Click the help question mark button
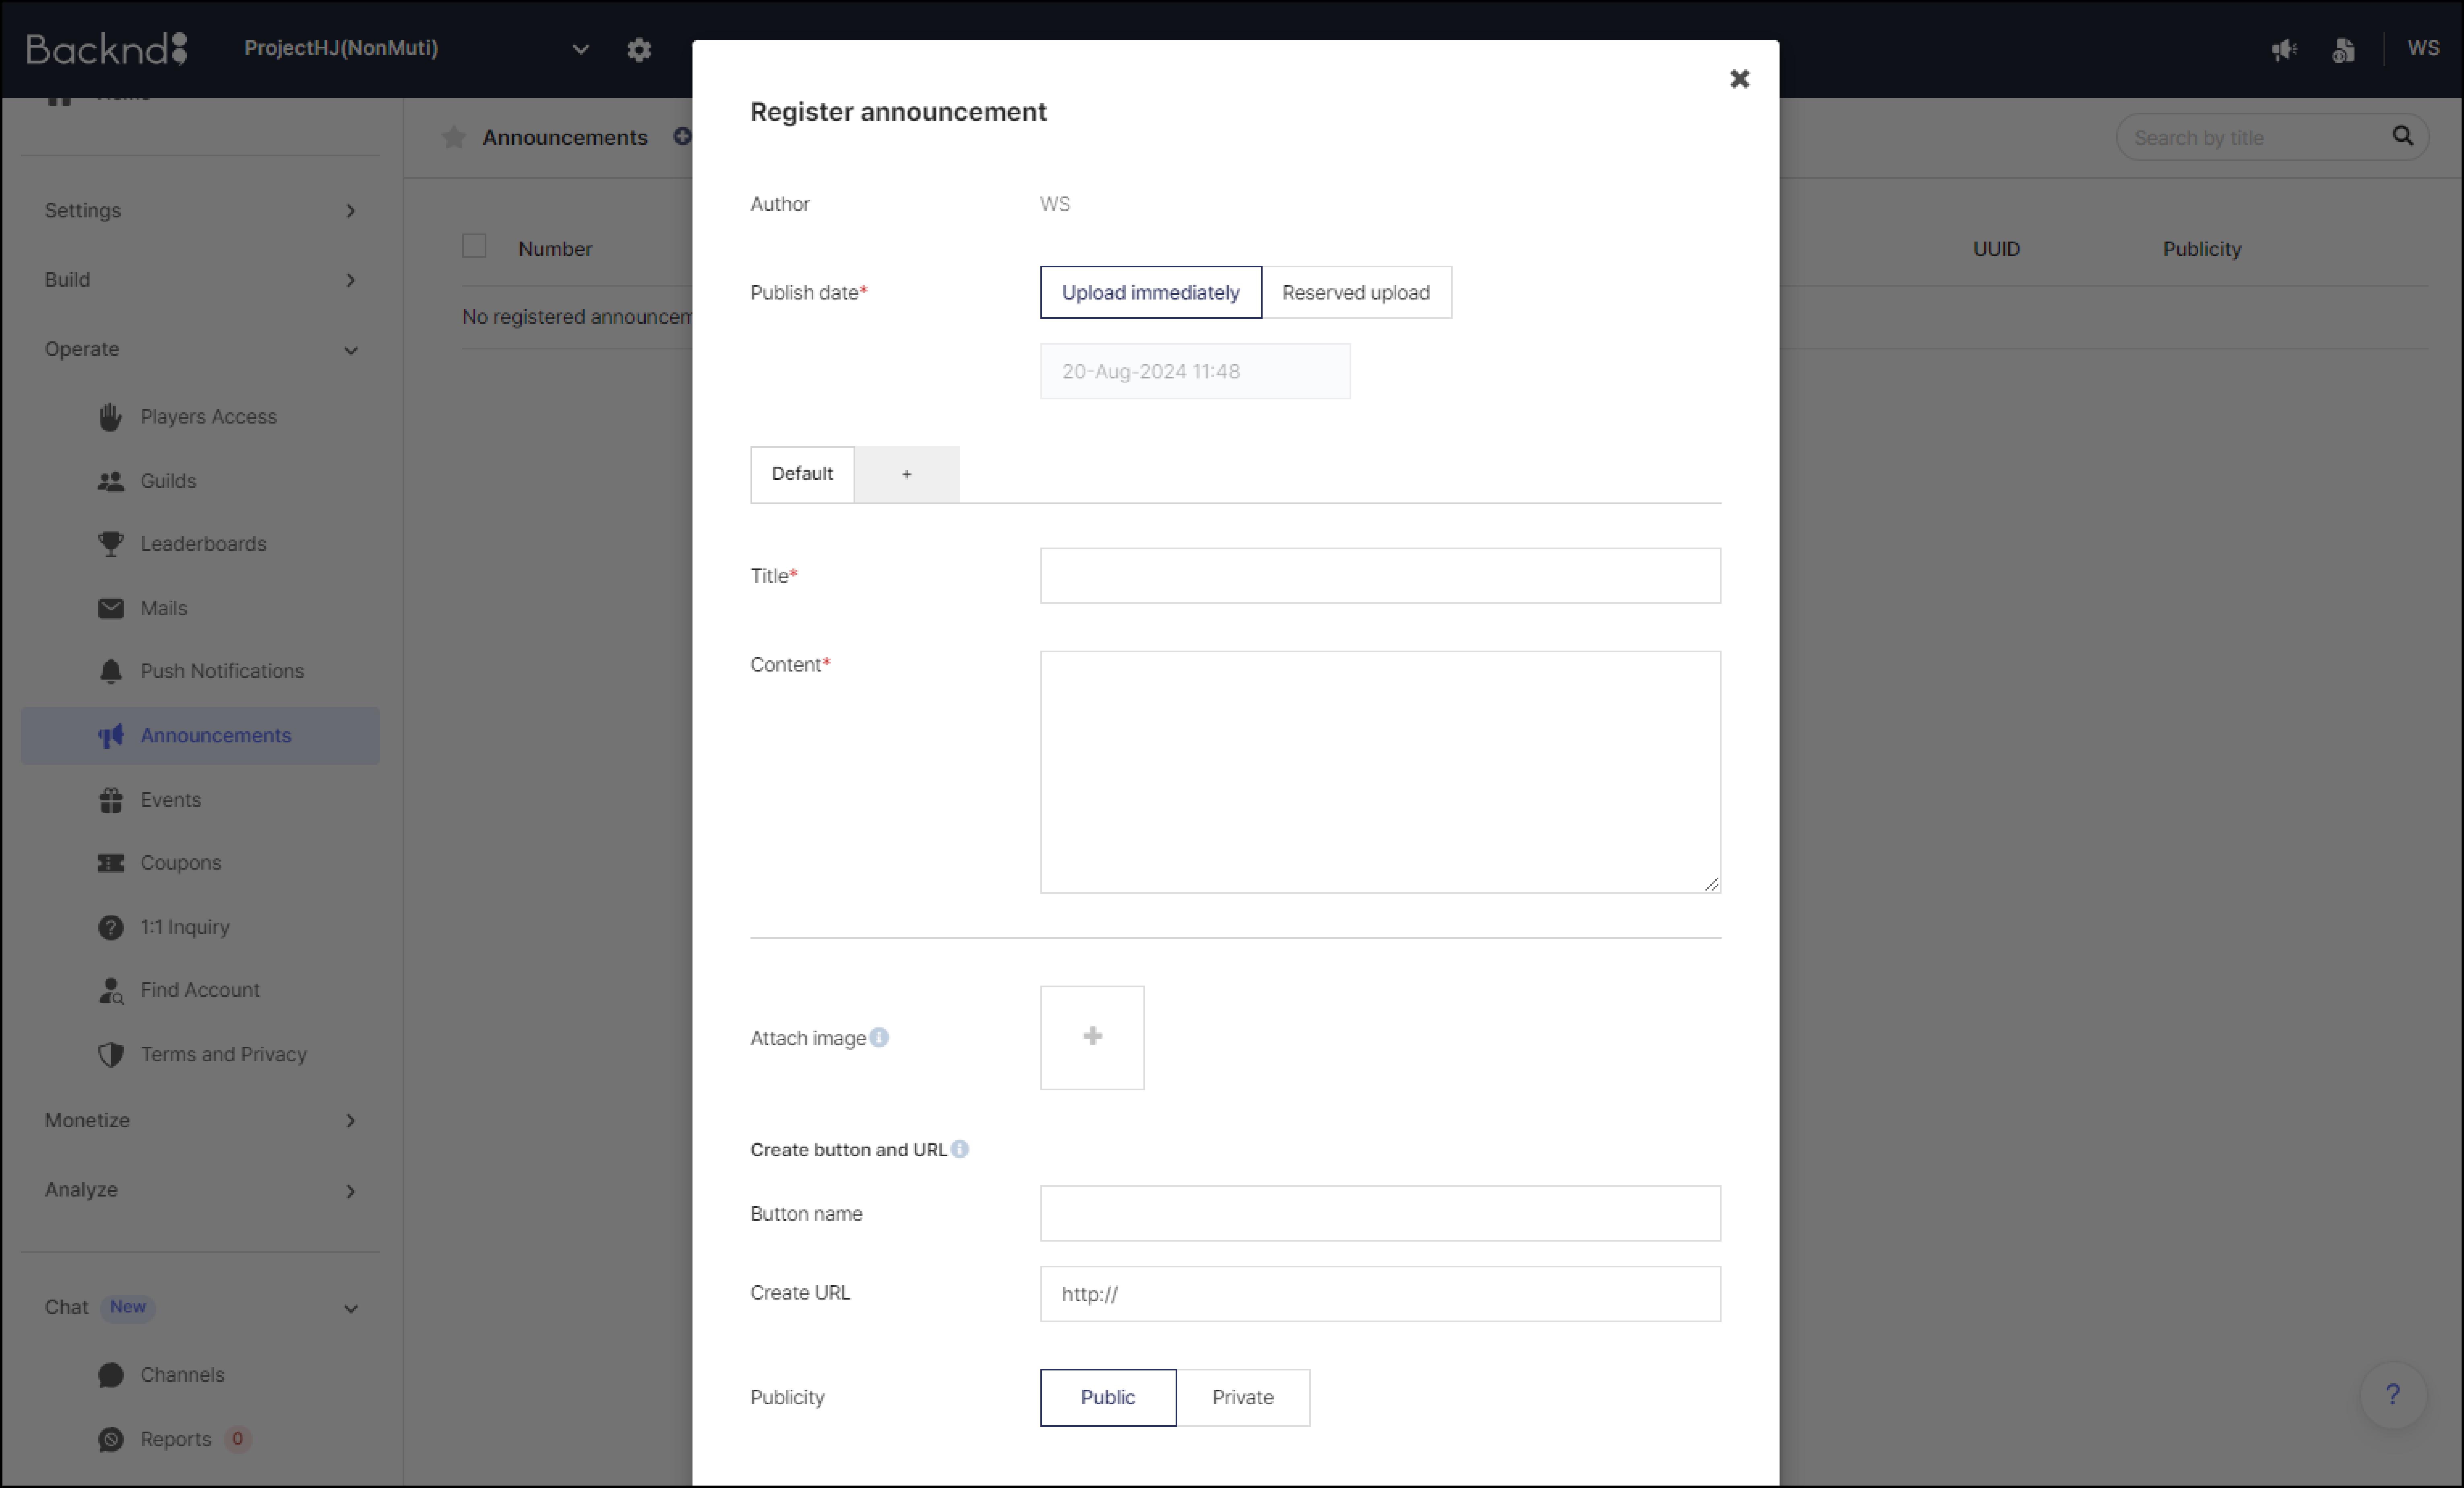 (2393, 1395)
